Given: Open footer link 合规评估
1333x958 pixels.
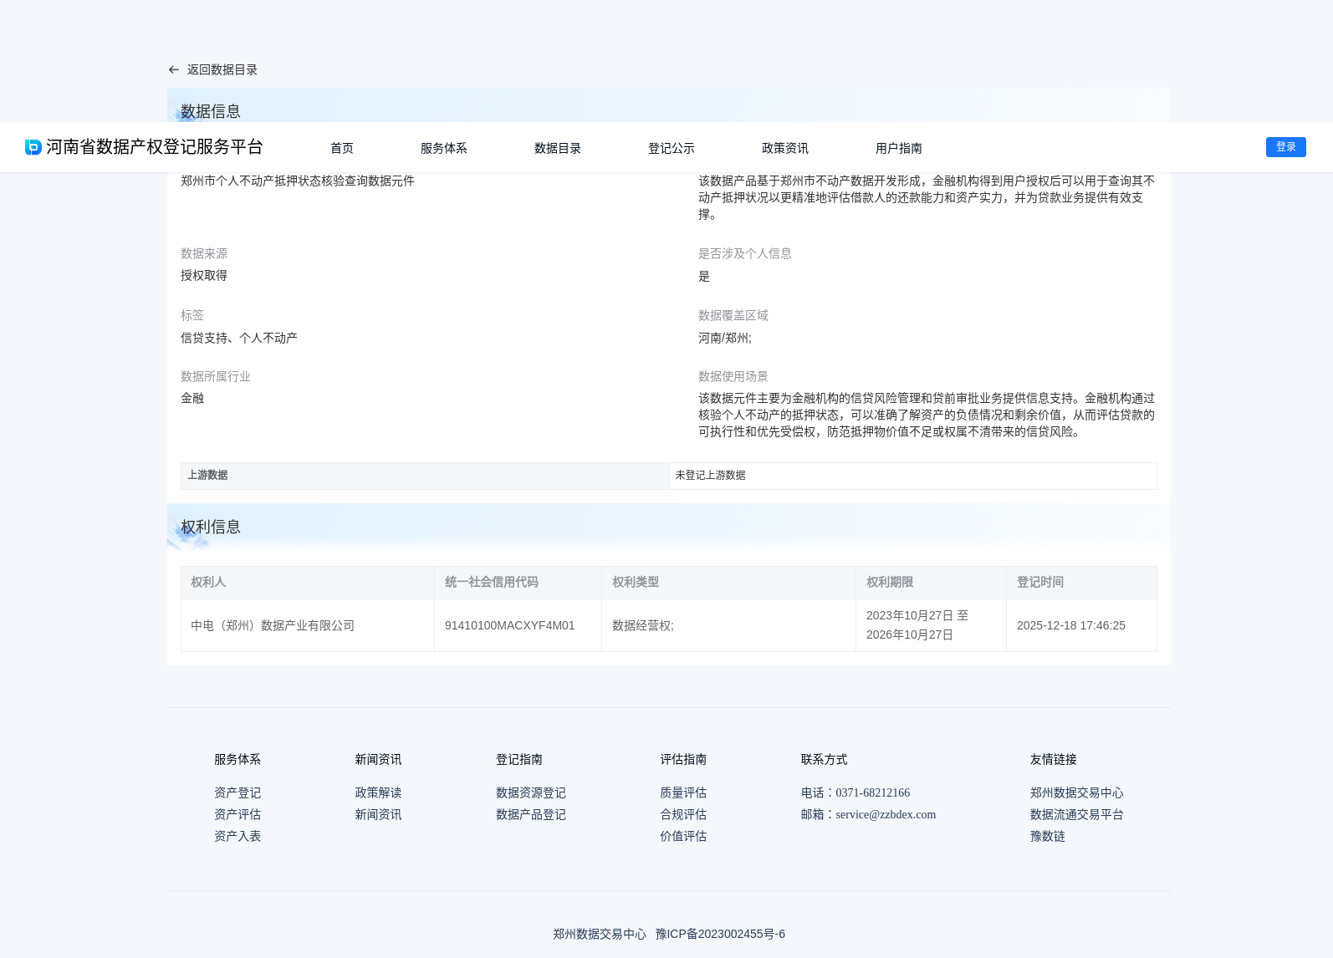Looking at the screenshot, I should (x=683, y=814).
